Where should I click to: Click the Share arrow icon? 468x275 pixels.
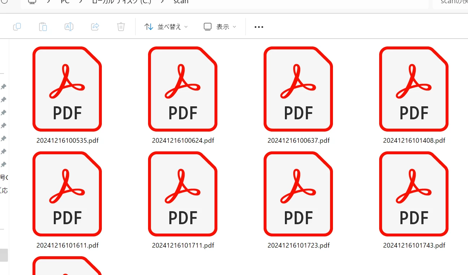coord(95,27)
